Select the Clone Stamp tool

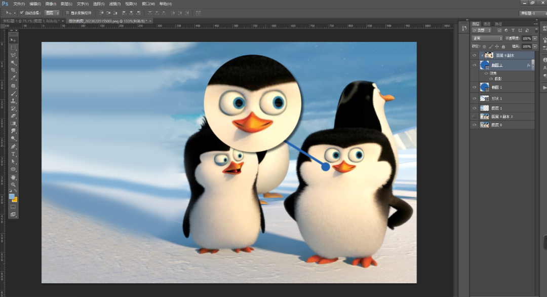(x=13, y=101)
